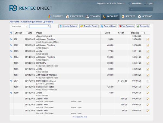Click the Sync w/ Bank button
This screenshot has width=163, height=123.
tap(108, 26)
